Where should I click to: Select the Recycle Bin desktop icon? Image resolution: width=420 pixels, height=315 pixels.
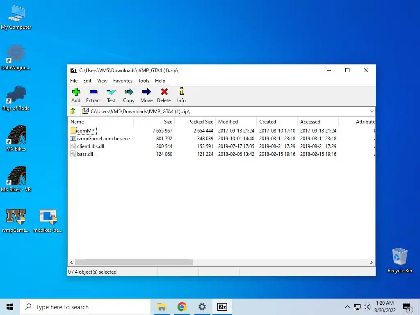(x=399, y=260)
